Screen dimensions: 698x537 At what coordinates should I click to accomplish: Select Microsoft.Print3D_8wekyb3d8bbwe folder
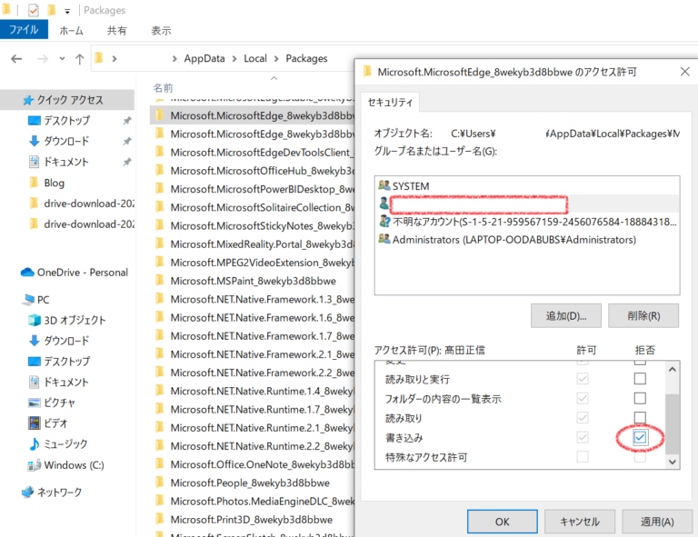pyautogui.click(x=253, y=520)
